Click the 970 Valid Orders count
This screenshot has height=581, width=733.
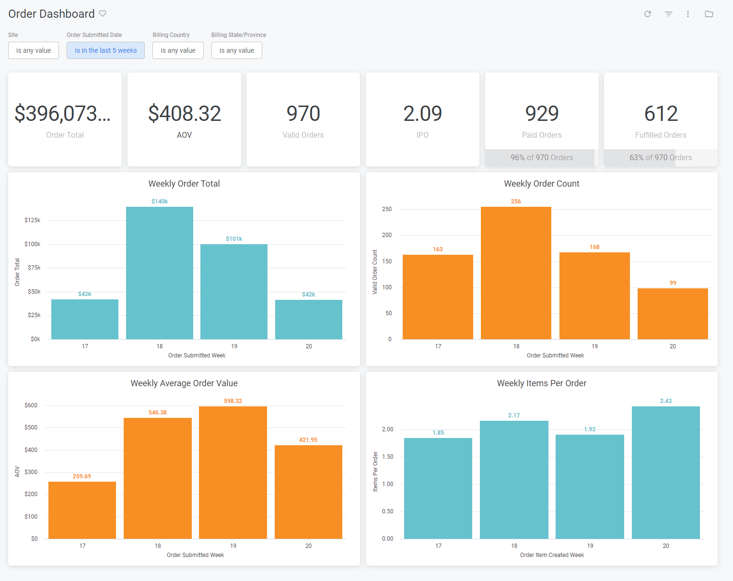303,114
